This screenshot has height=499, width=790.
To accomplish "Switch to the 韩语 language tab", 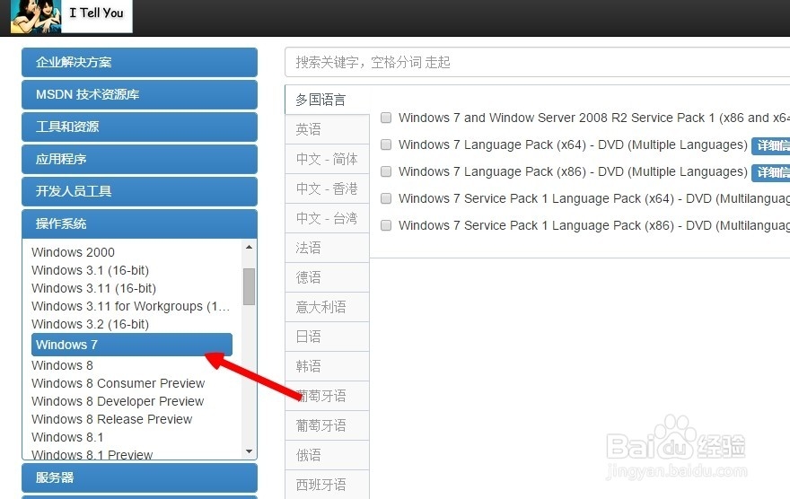I will click(x=327, y=366).
